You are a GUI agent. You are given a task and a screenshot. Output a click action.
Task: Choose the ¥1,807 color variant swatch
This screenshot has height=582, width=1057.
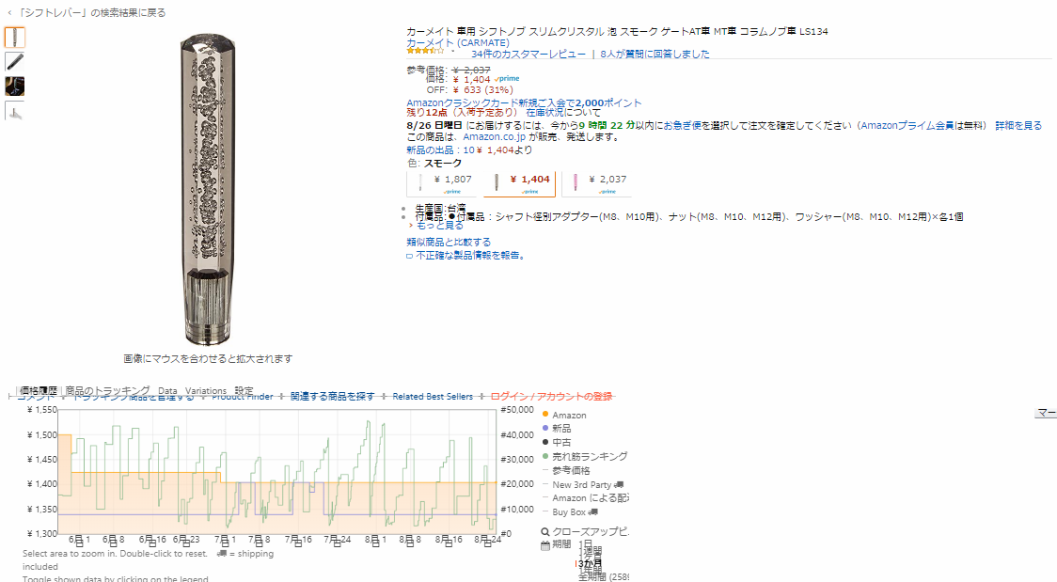[x=445, y=183]
